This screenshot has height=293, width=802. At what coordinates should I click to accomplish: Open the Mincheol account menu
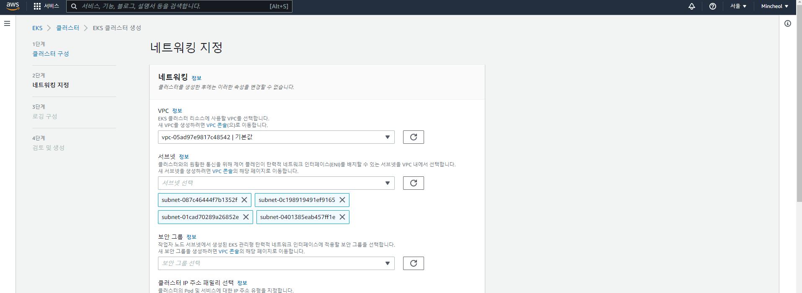(775, 6)
